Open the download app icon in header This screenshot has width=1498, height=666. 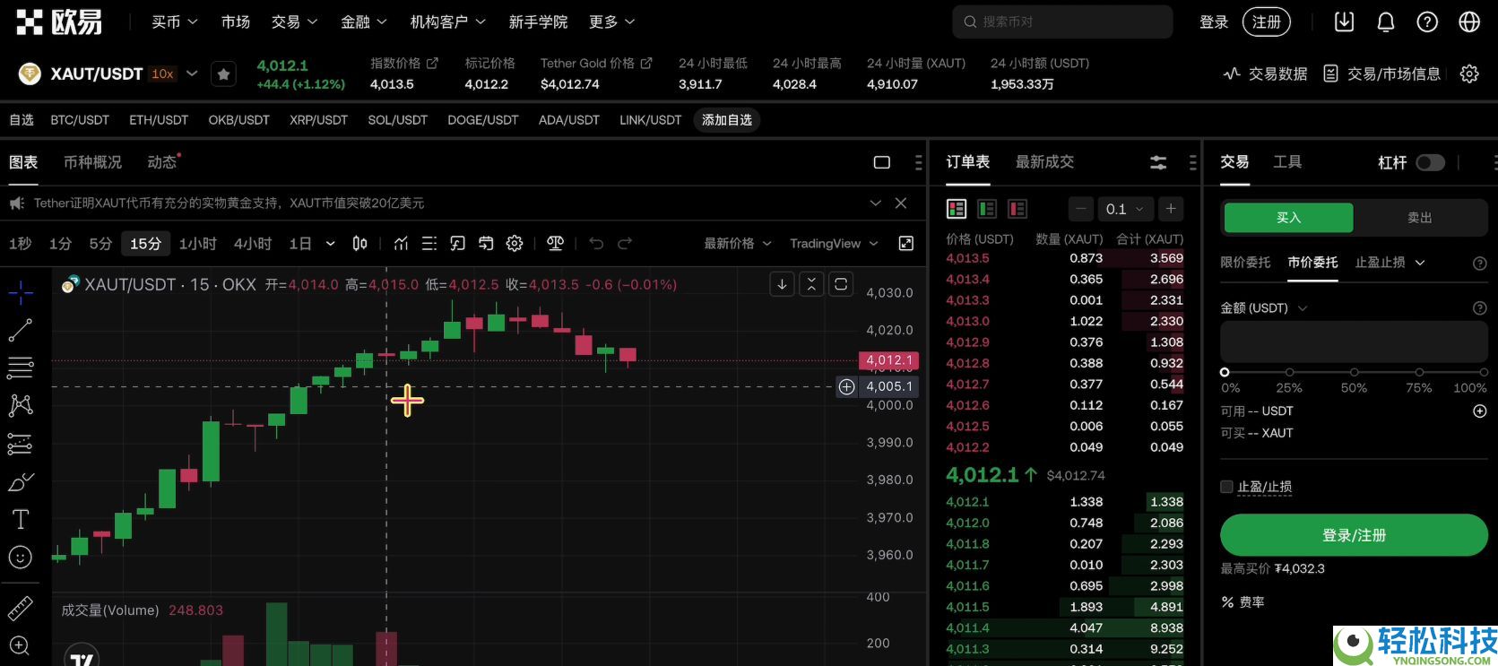(1344, 22)
